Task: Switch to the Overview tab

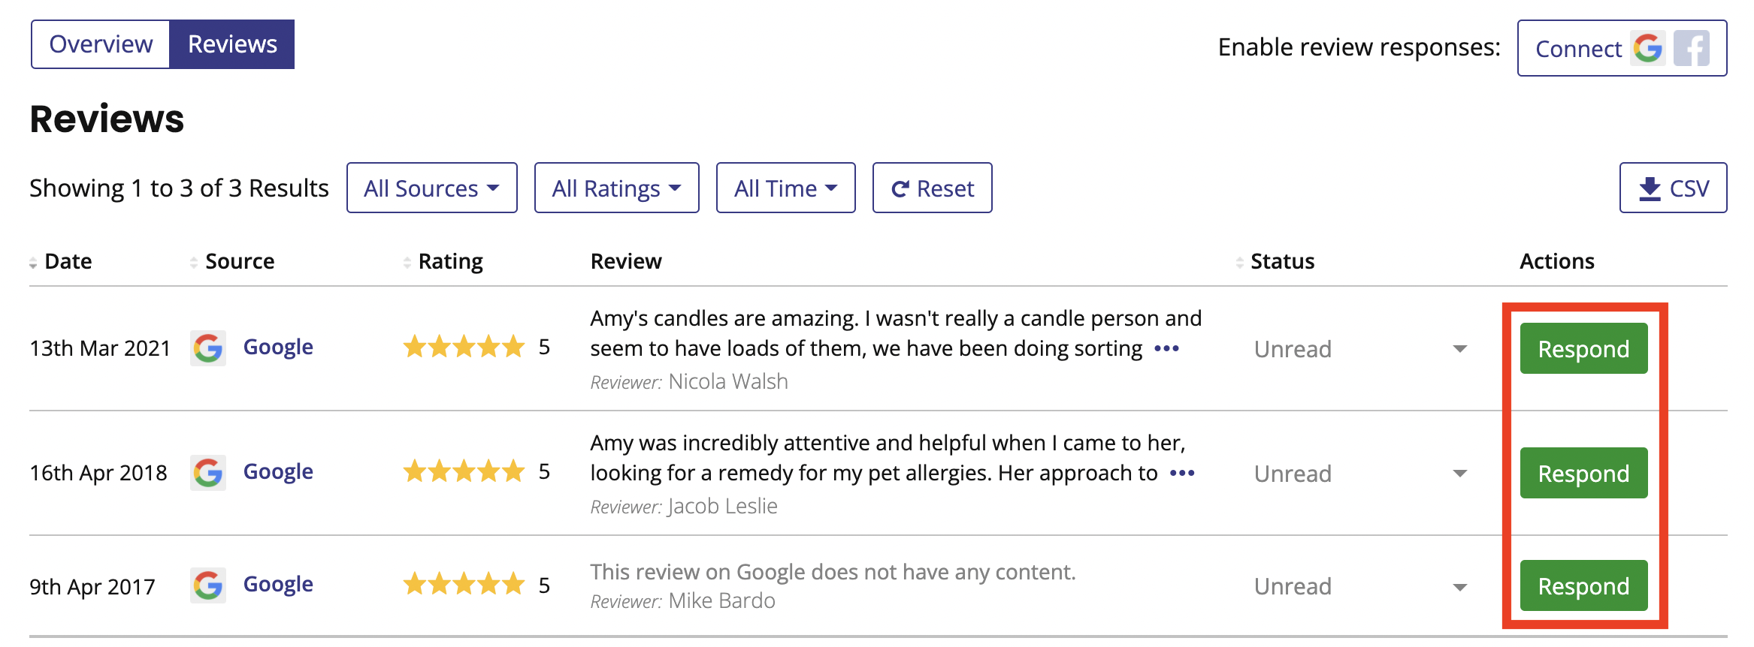Action: (100, 44)
